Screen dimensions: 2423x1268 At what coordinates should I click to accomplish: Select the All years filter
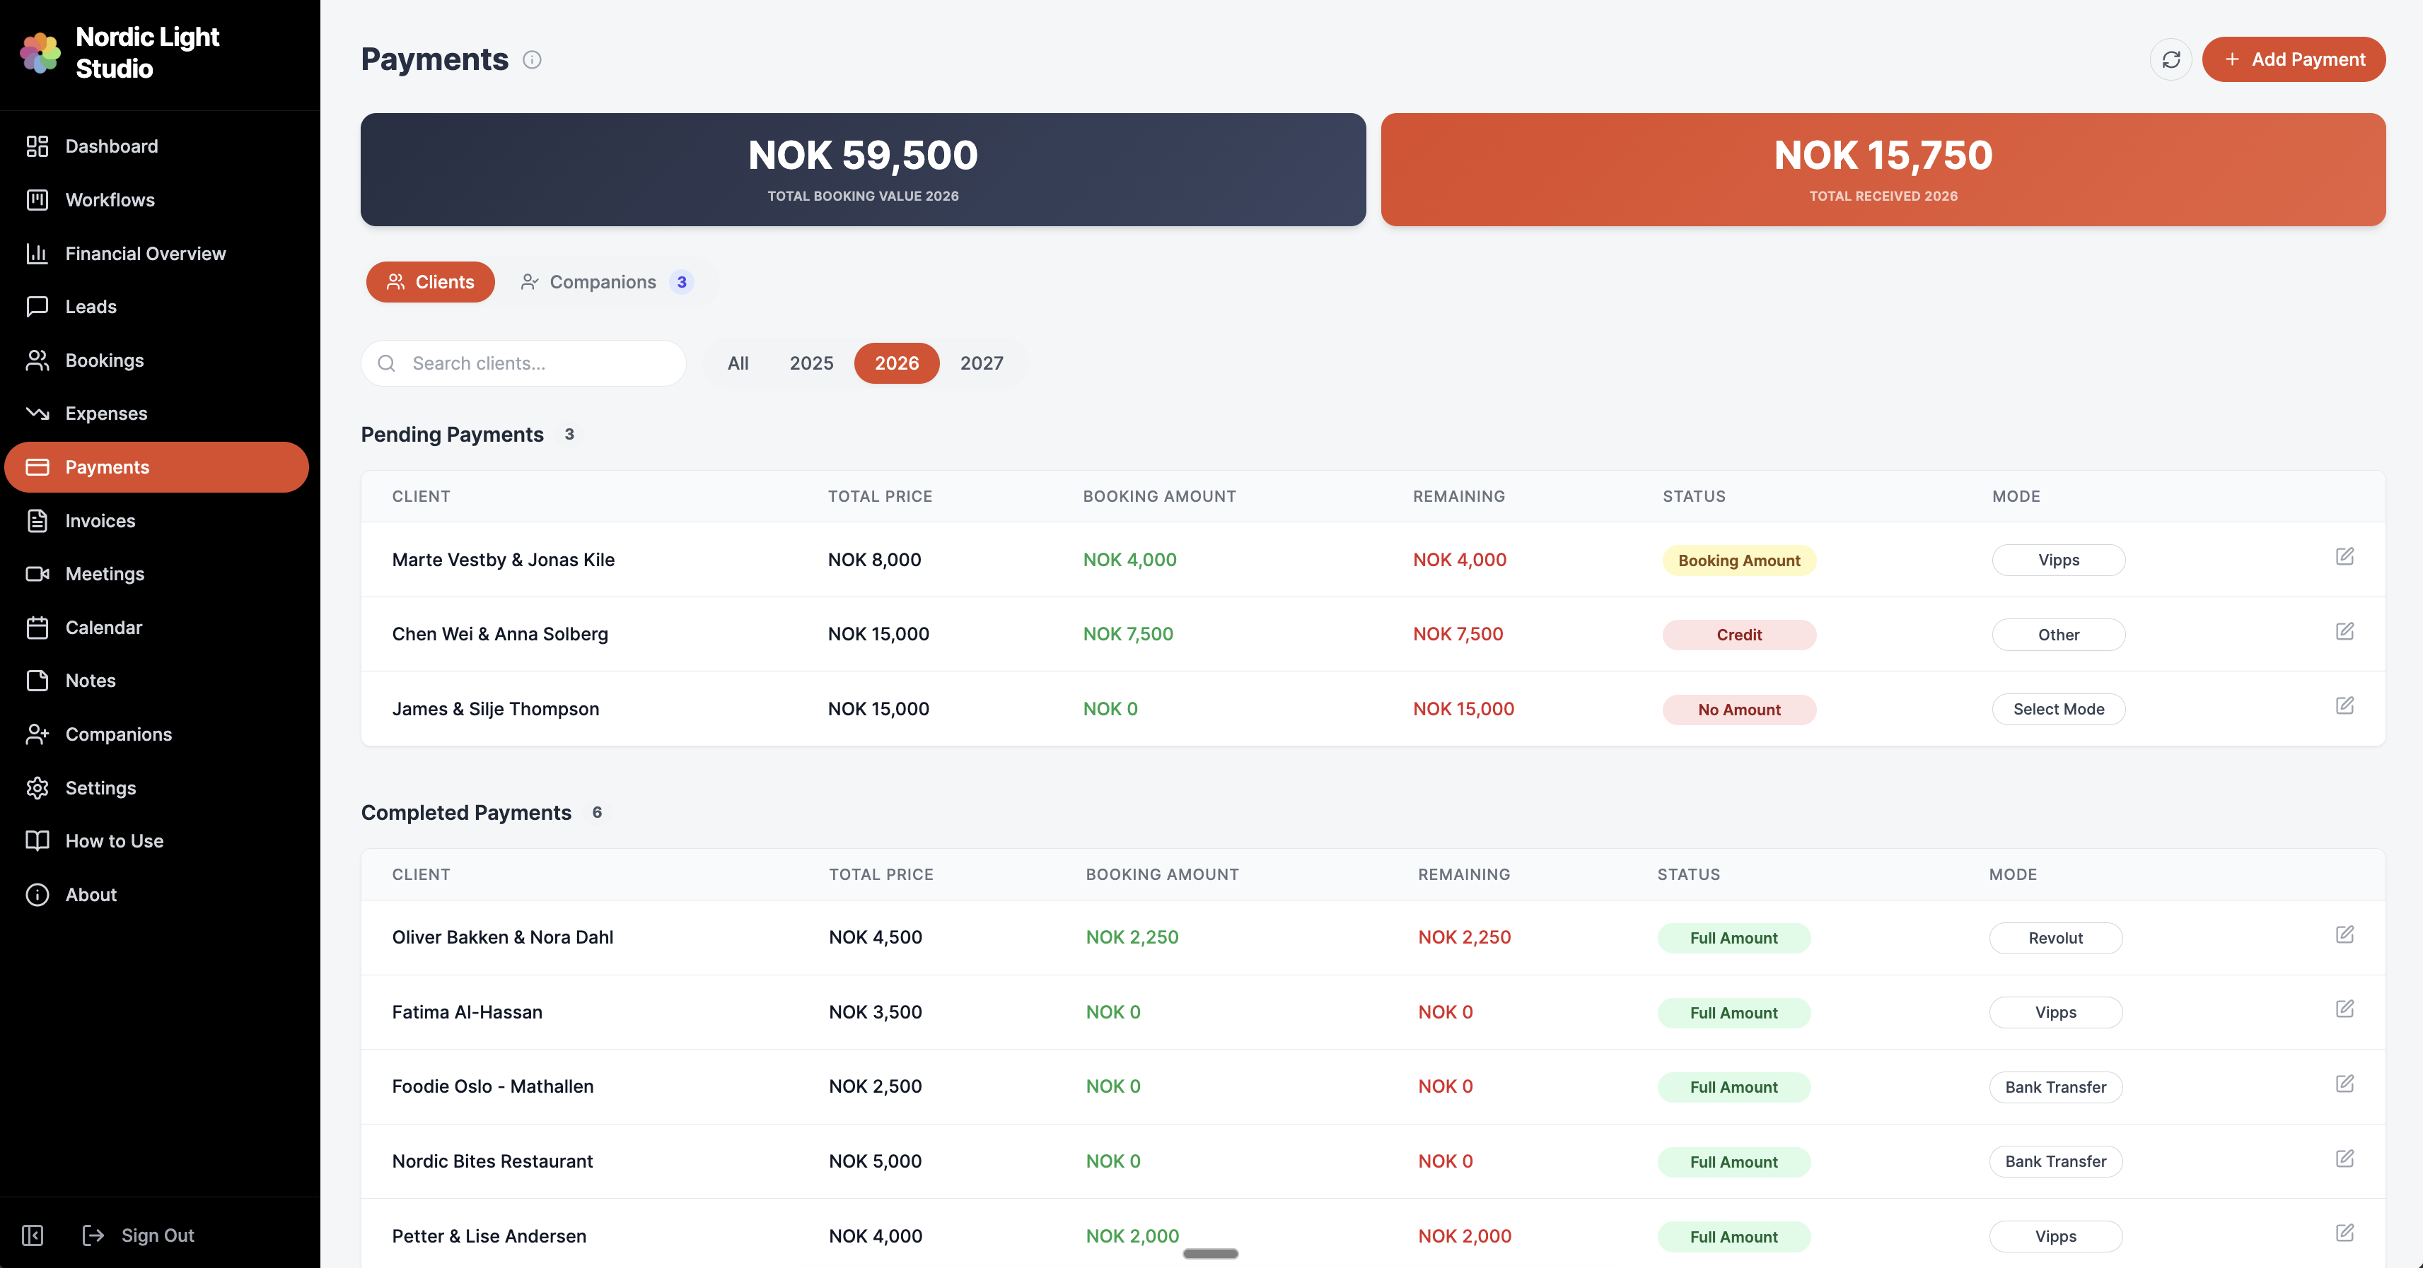[738, 363]
